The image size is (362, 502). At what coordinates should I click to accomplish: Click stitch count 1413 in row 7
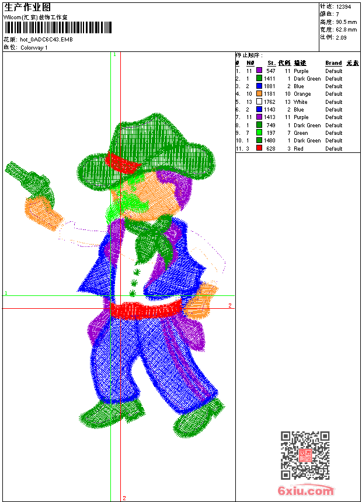(269, 117)
